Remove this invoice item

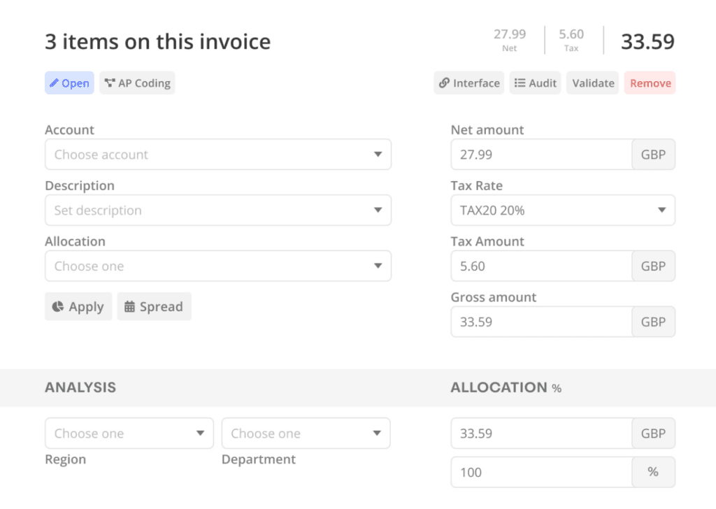click(x=650, y=83)
